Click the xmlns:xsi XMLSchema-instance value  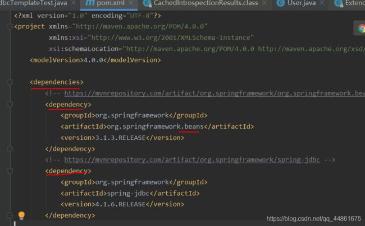(171, 37)
